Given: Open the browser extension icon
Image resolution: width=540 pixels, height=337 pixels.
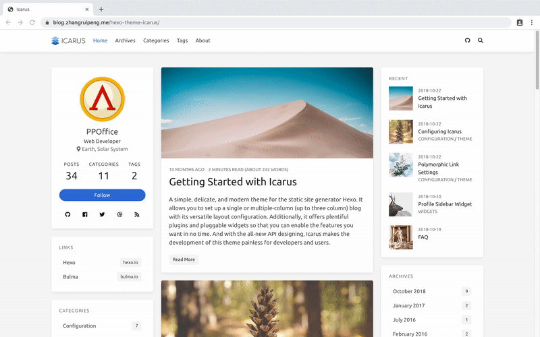Looking at the screenshot, I should pos(520,22).
